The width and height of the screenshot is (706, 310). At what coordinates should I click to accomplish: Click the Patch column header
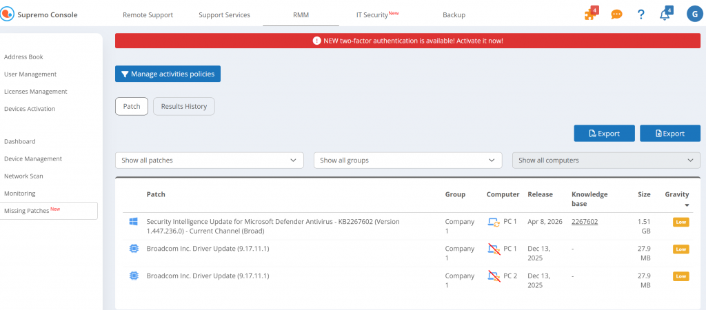(x=156, y=194)
